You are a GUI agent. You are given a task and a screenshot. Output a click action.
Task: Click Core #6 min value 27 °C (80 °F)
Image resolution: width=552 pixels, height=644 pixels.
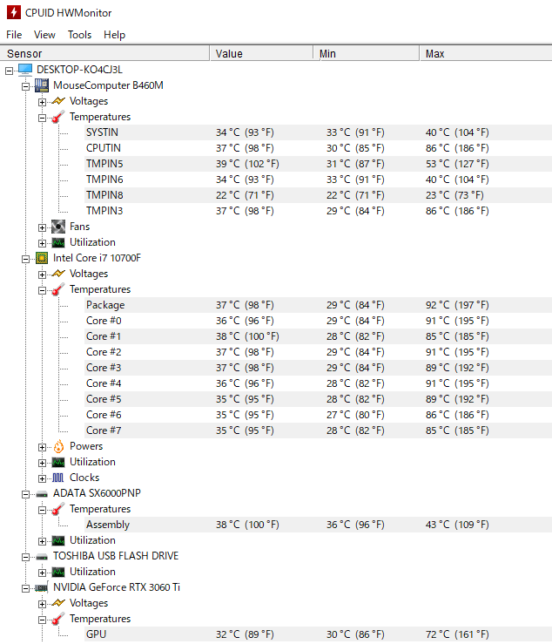point(355,415)
